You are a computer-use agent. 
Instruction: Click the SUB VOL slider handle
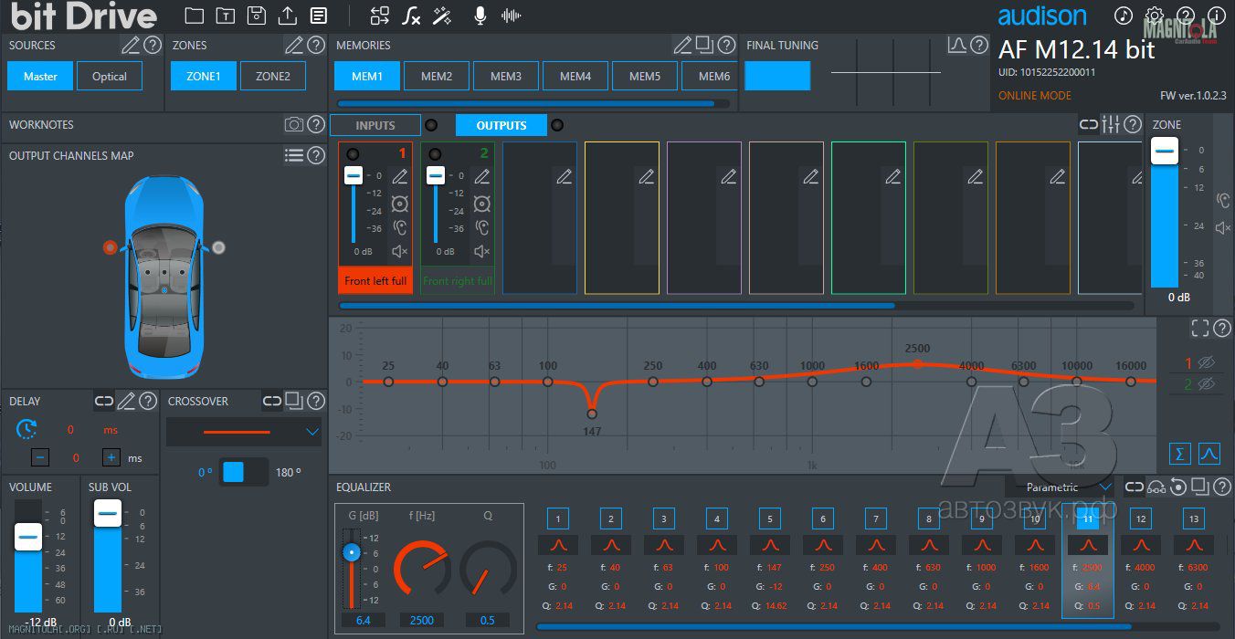pyautogui.click(x=108, y=514)
